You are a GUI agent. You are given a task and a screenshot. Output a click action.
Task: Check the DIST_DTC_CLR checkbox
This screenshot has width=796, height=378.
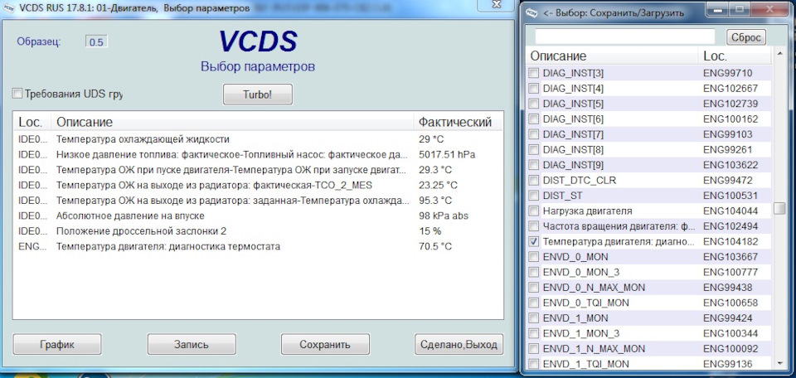point(533,180)
